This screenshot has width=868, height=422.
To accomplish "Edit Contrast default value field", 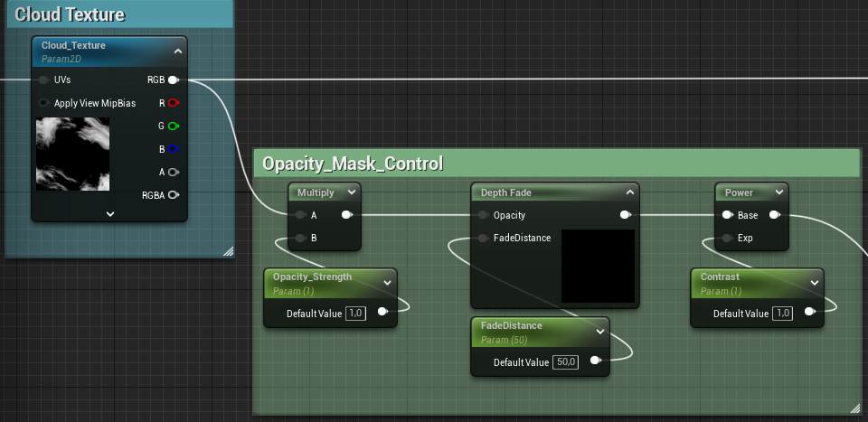I will click(x=782, y=313).
